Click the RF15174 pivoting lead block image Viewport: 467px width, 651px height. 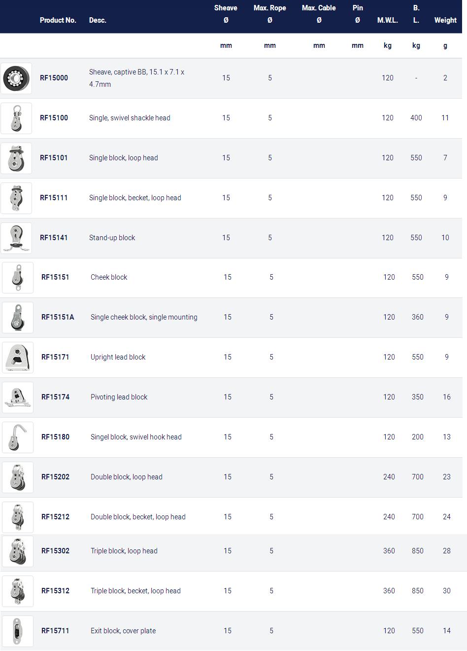pyautogui.click(x=18, y=398)
